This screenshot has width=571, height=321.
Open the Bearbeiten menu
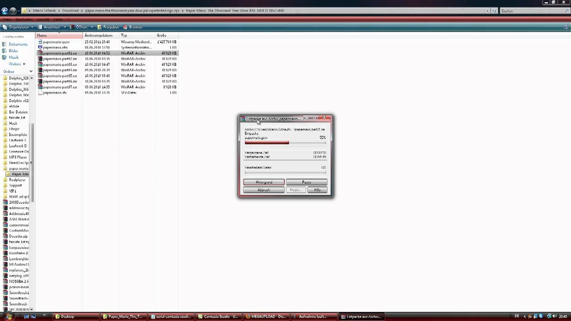(24, 20)
